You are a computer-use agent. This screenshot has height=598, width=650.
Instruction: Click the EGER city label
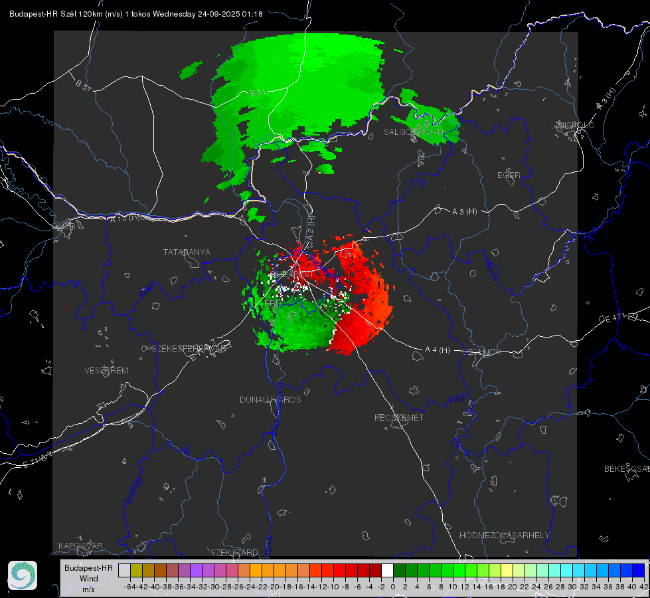[509, 175]
